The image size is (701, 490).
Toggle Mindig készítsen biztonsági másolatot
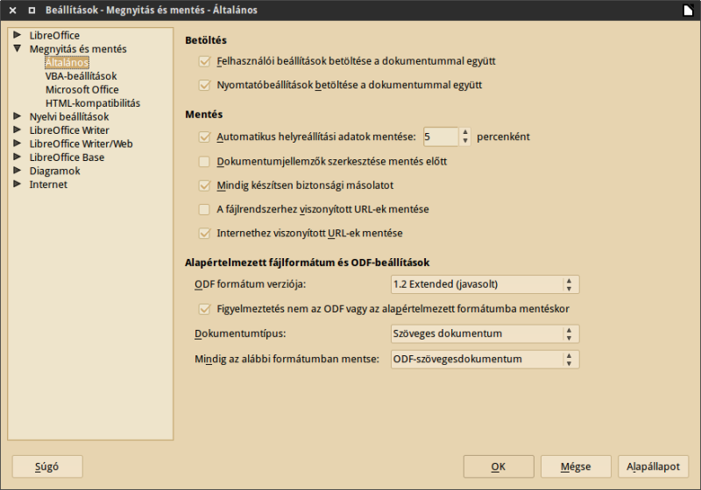204,185
